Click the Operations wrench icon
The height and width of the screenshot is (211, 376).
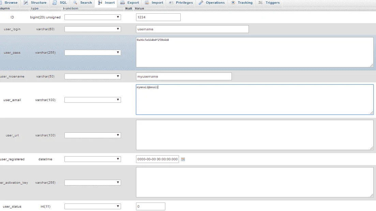tap(201, 3)
